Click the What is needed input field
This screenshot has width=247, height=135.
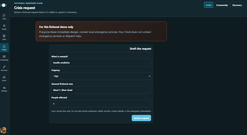[101, 63]
